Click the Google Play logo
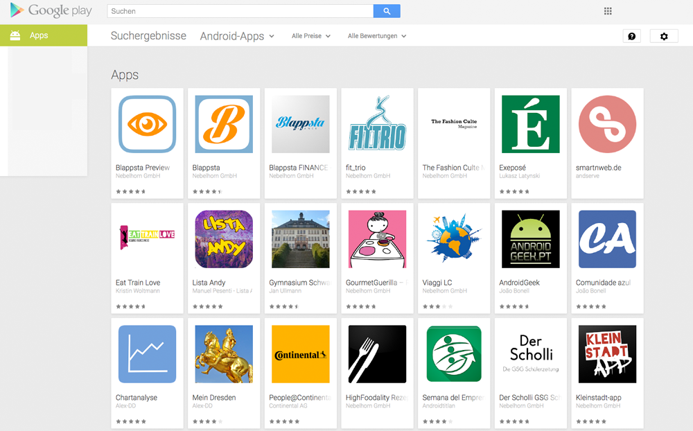The image size is (693, 431). pos(51,10)
